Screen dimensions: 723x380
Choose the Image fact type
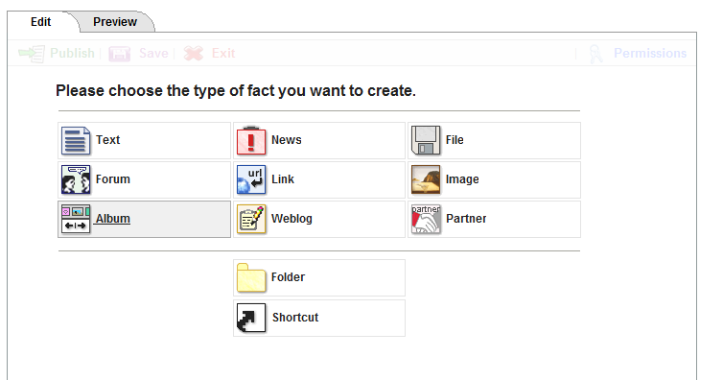(x=494, y=179)
